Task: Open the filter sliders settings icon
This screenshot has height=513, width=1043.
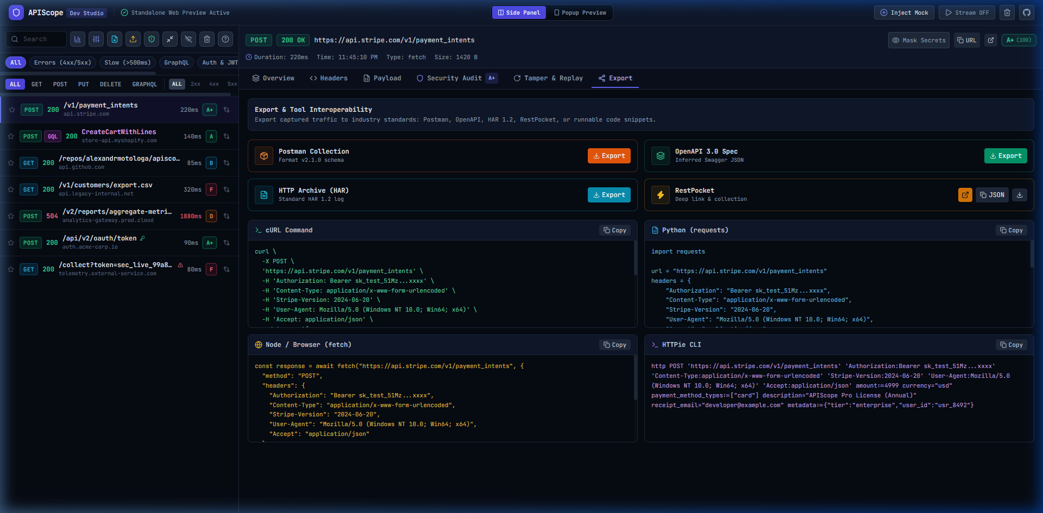Action: click(x=96, y=39)
